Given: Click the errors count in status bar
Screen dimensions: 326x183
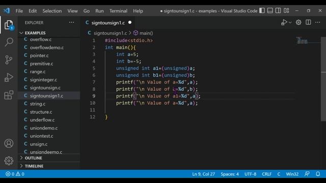Looking at the screenshot, I should pos(10,174).
